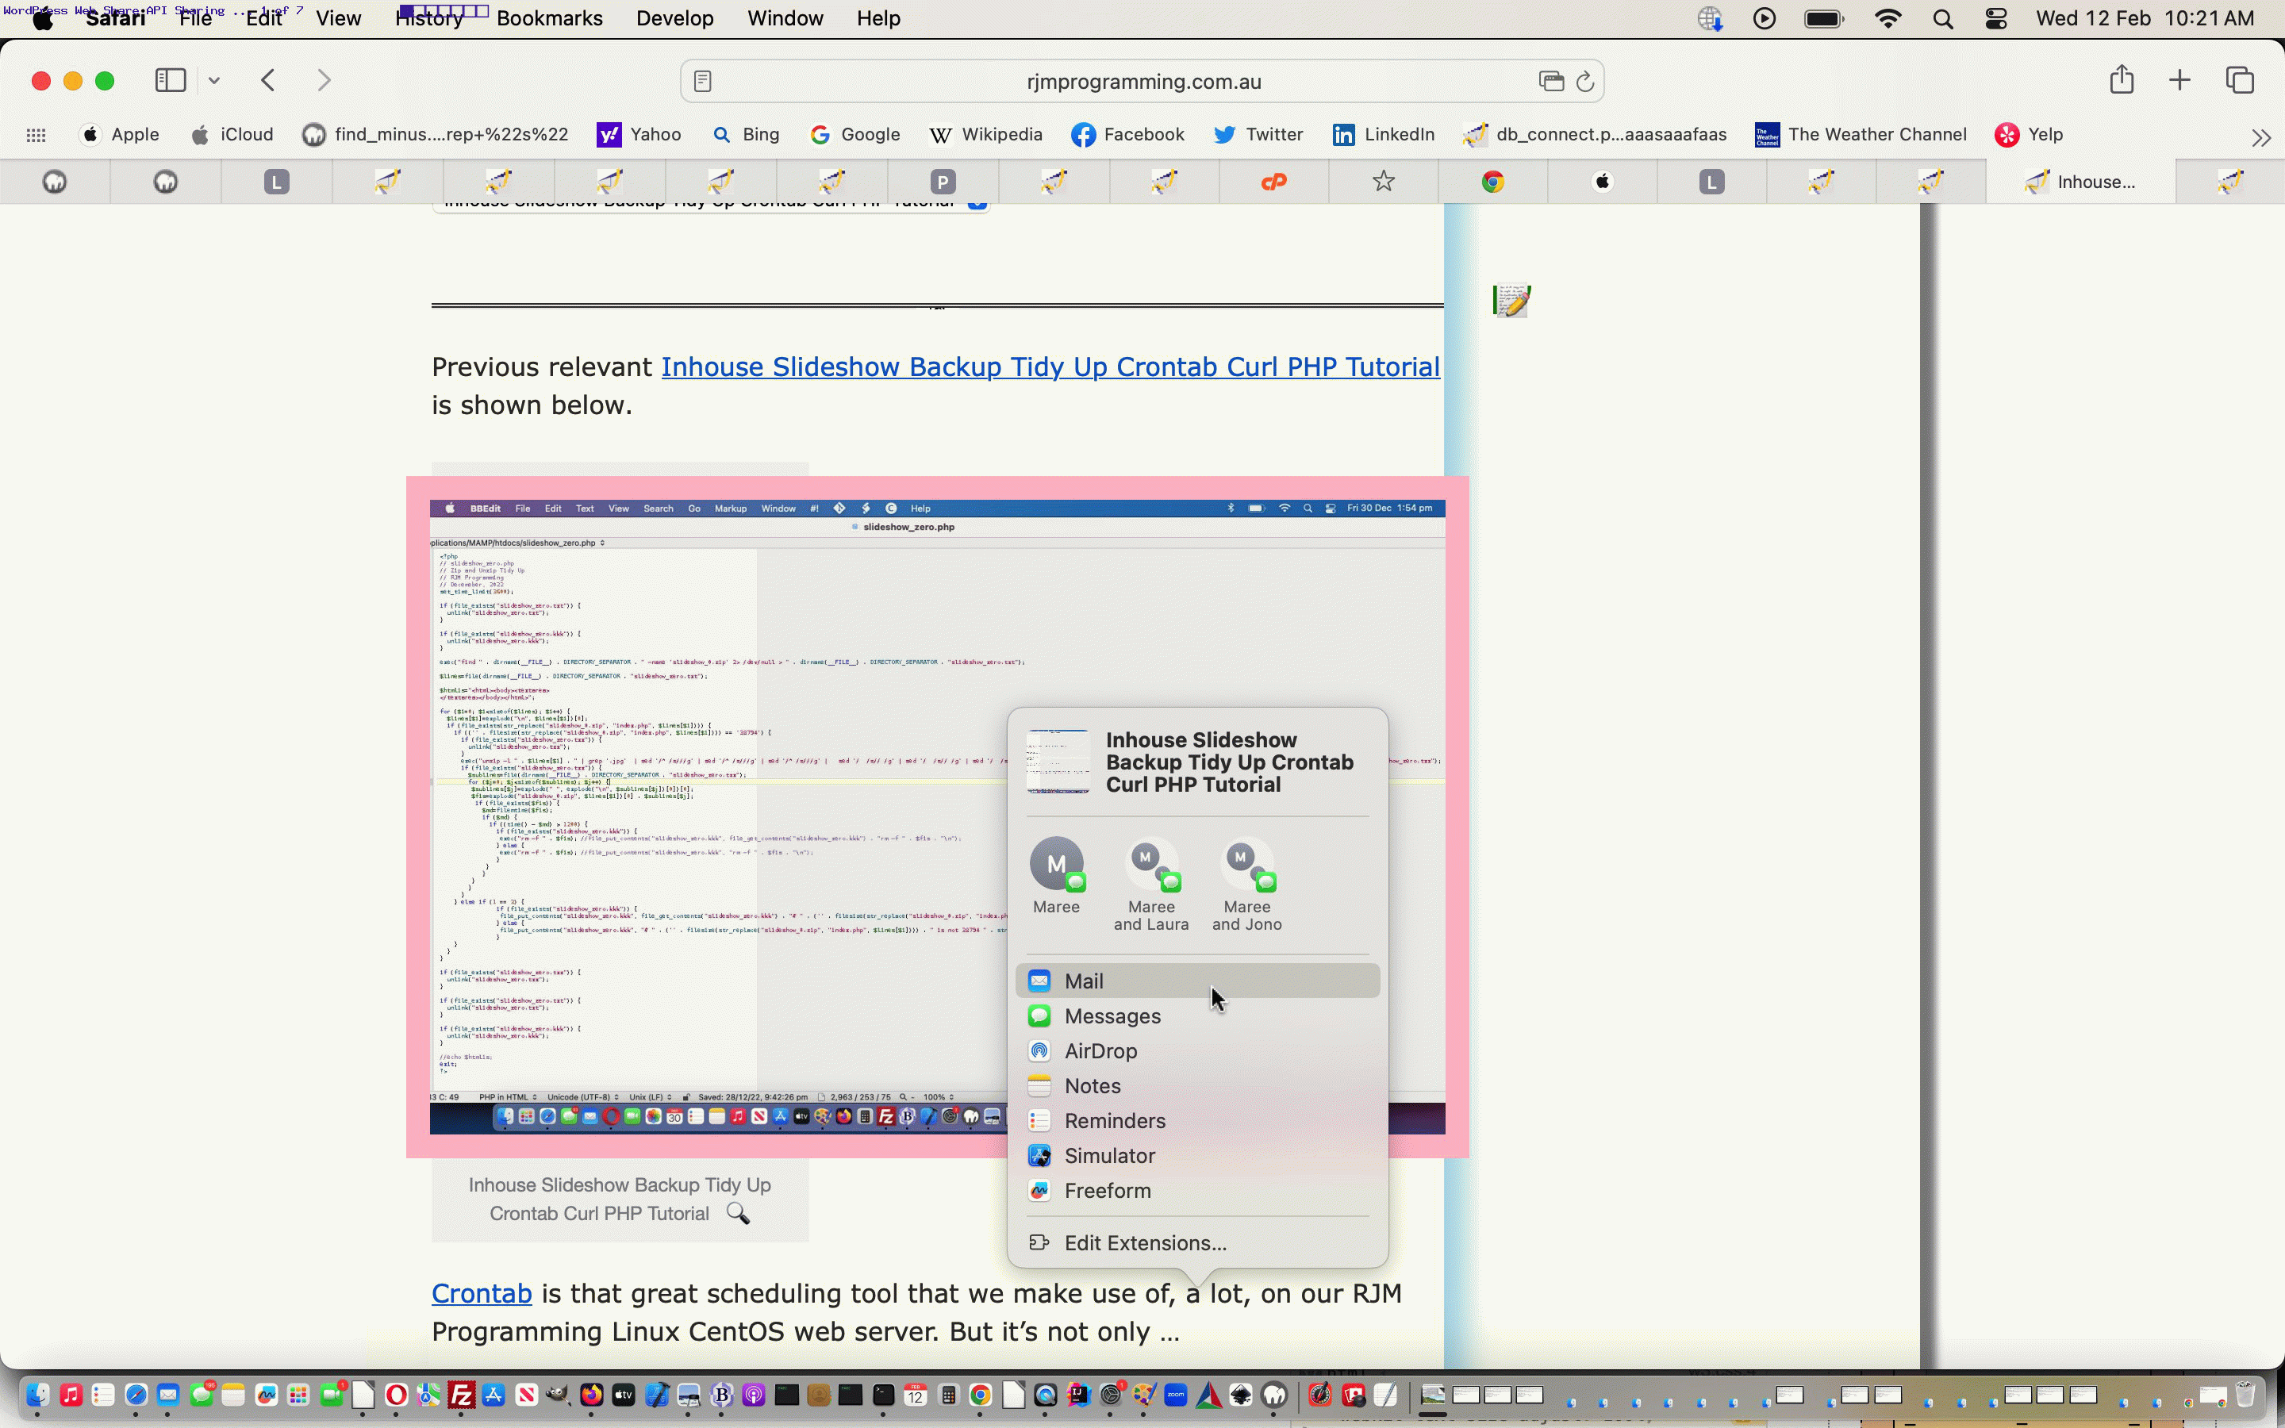Viewport: 2285px width, 1428px height.
Task: Click the globe download icon in the menu bar
Action: 1710,19
